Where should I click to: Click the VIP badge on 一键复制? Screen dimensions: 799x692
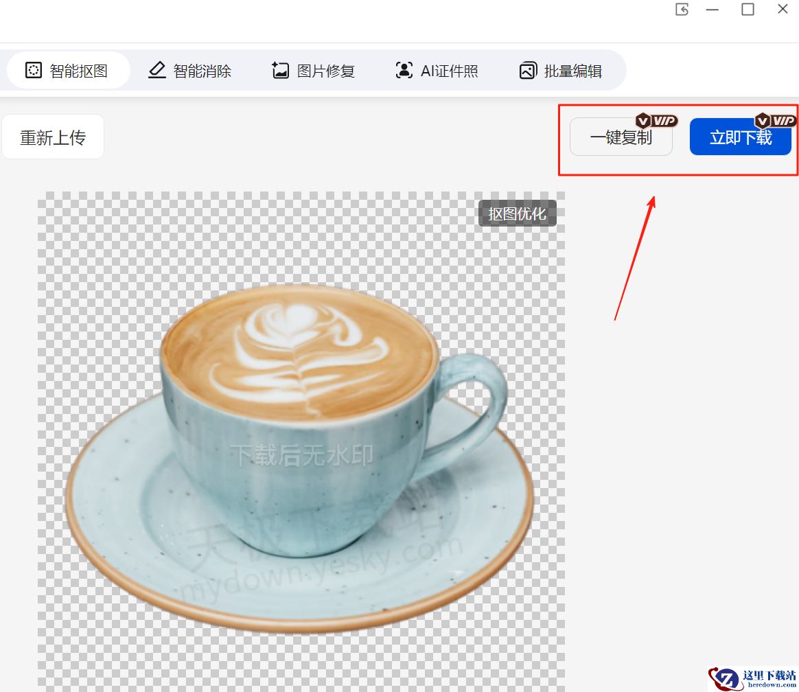(x=657, y=121)
